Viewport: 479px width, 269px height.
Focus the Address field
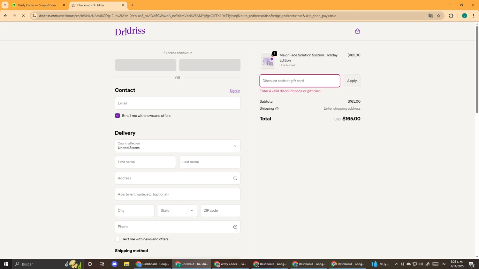click(x=178, y=178)
